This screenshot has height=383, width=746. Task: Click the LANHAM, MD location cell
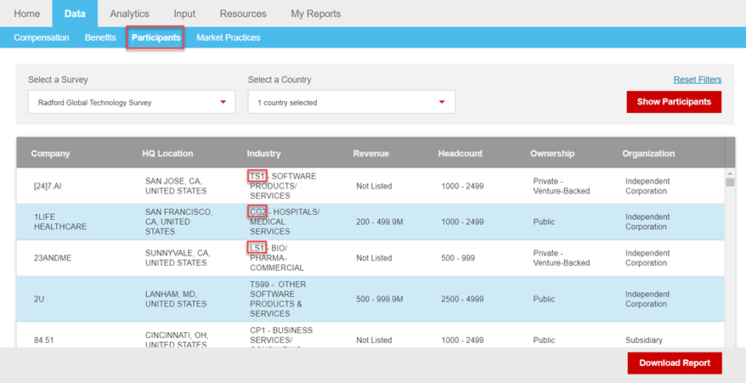point(176,299)
